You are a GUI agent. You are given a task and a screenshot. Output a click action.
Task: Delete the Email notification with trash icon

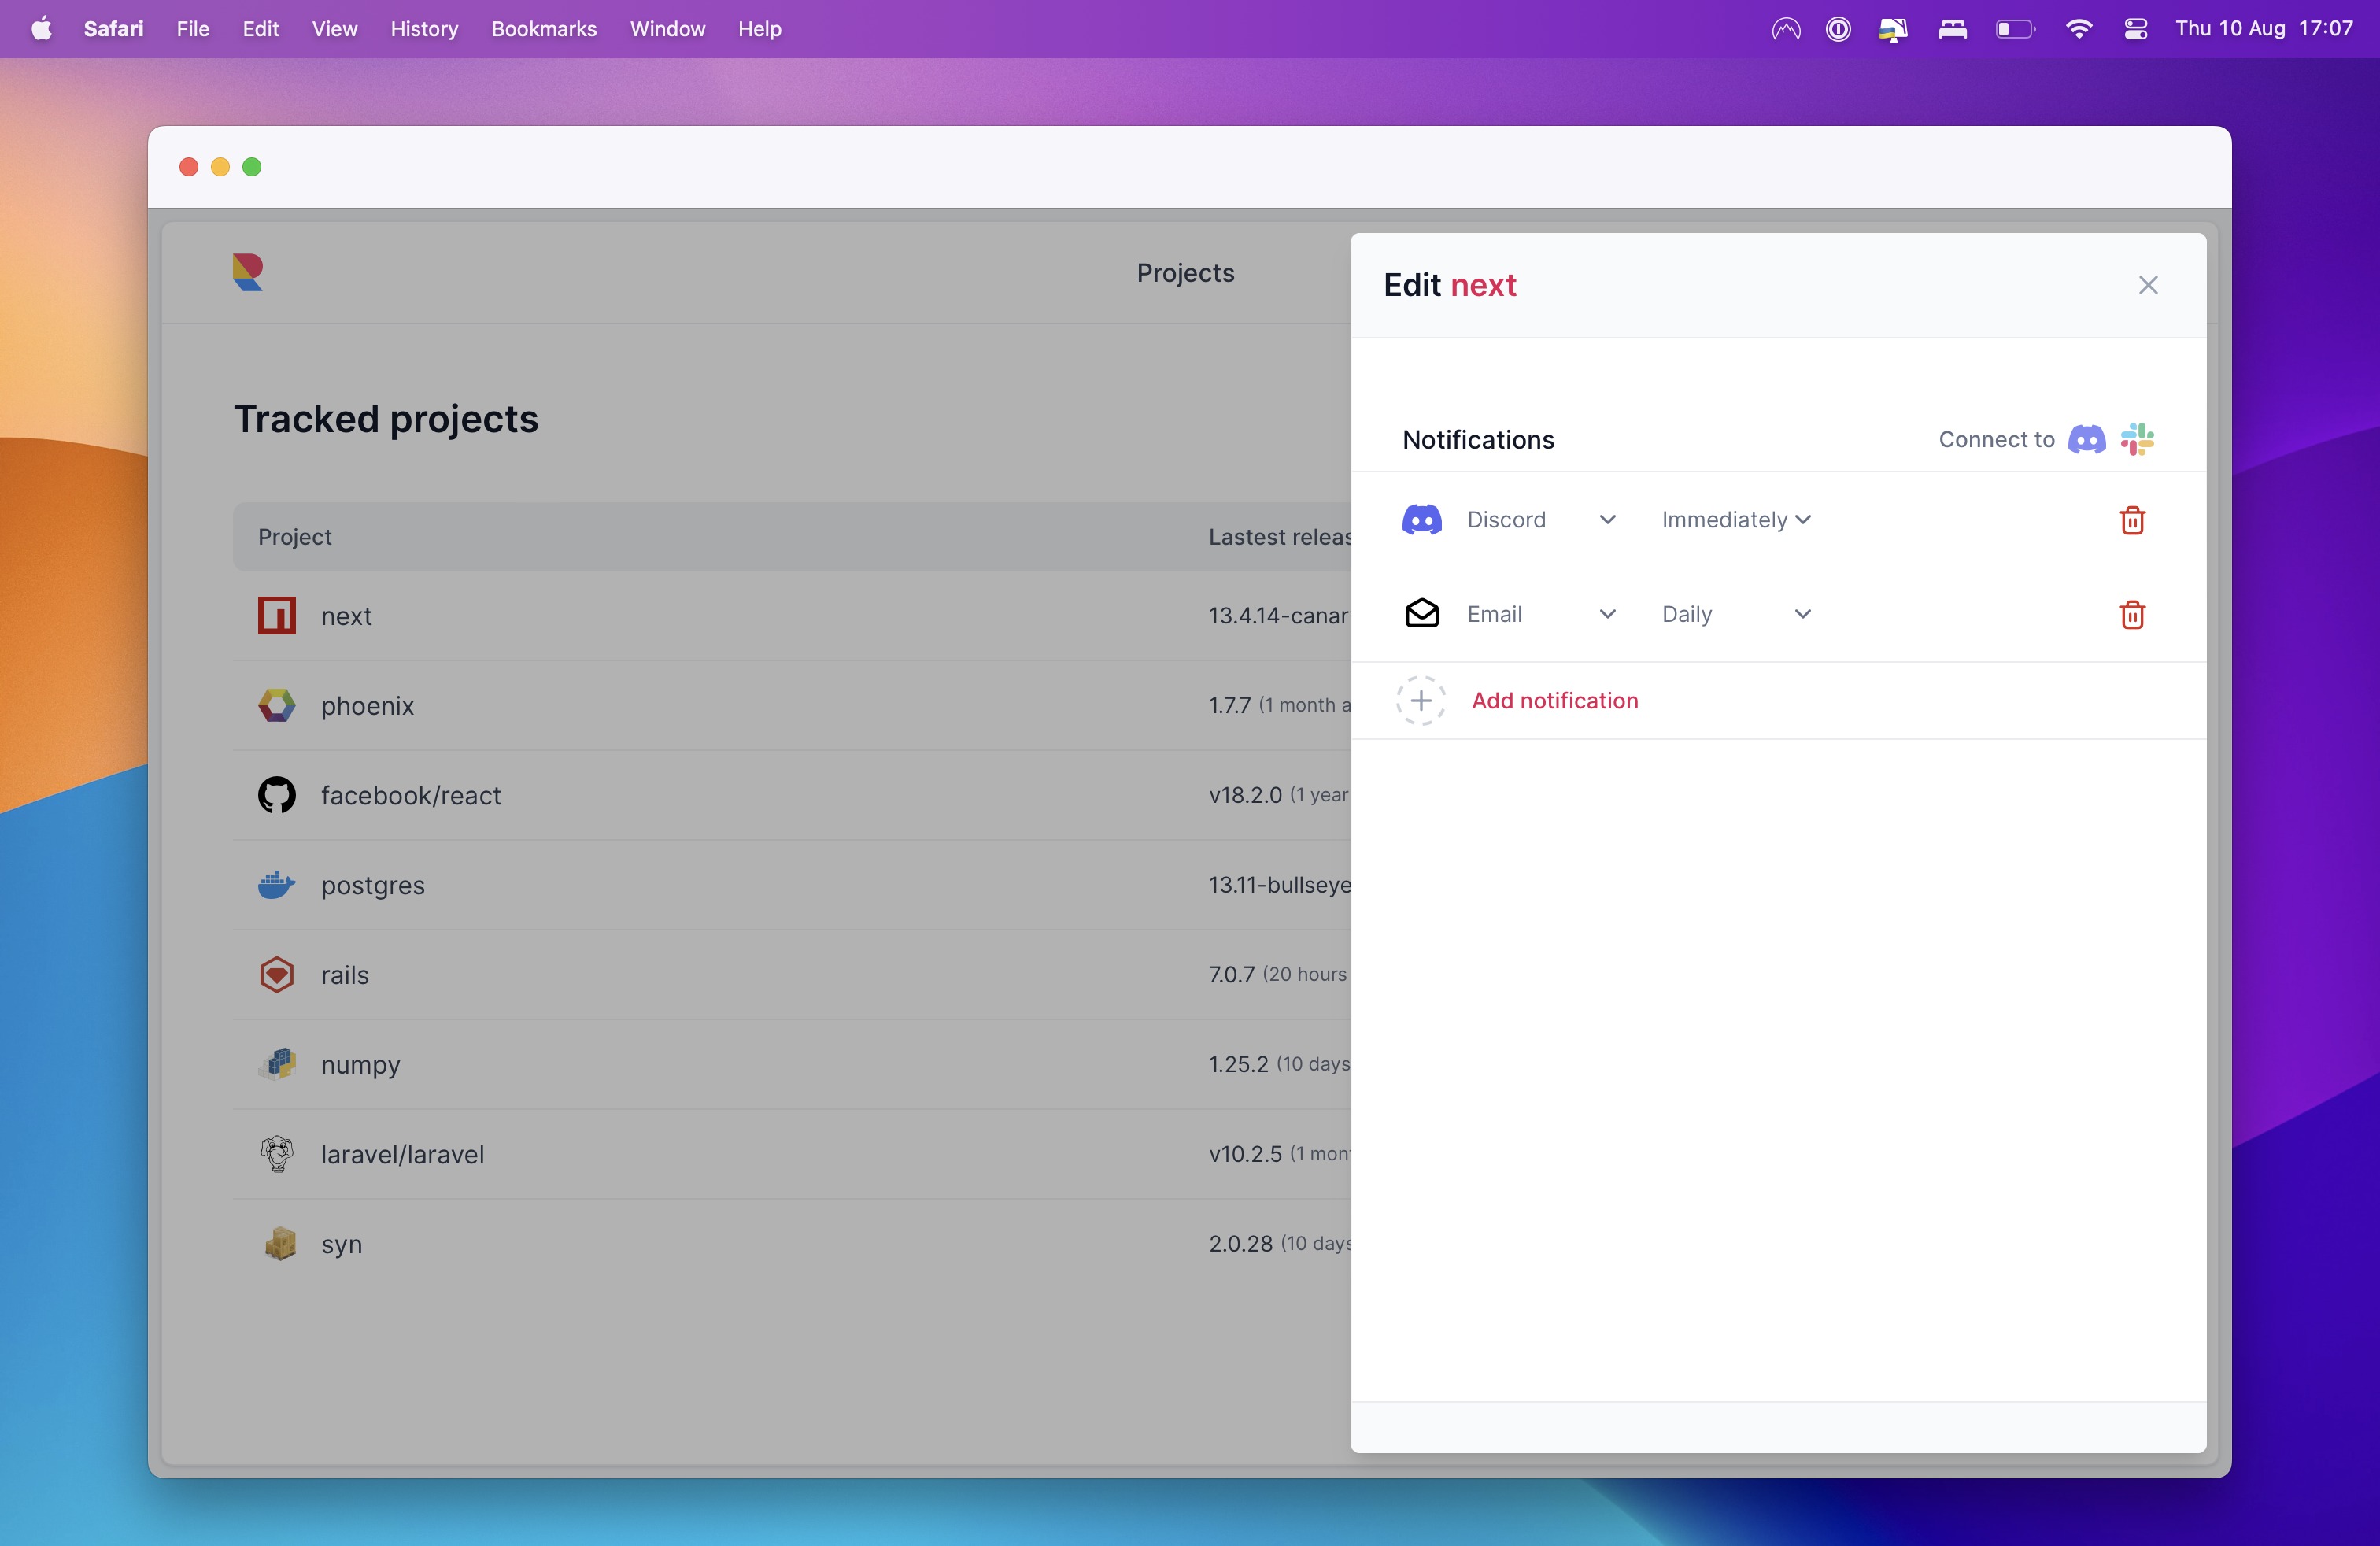(2132, 614)
